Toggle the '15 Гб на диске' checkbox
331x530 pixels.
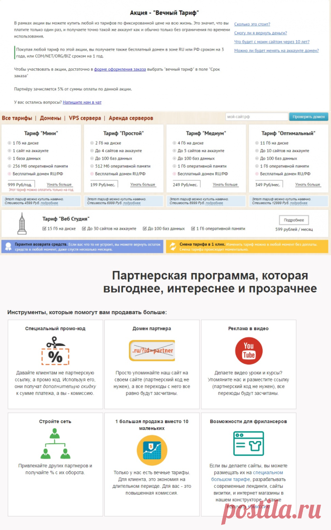tap(44, 229)
